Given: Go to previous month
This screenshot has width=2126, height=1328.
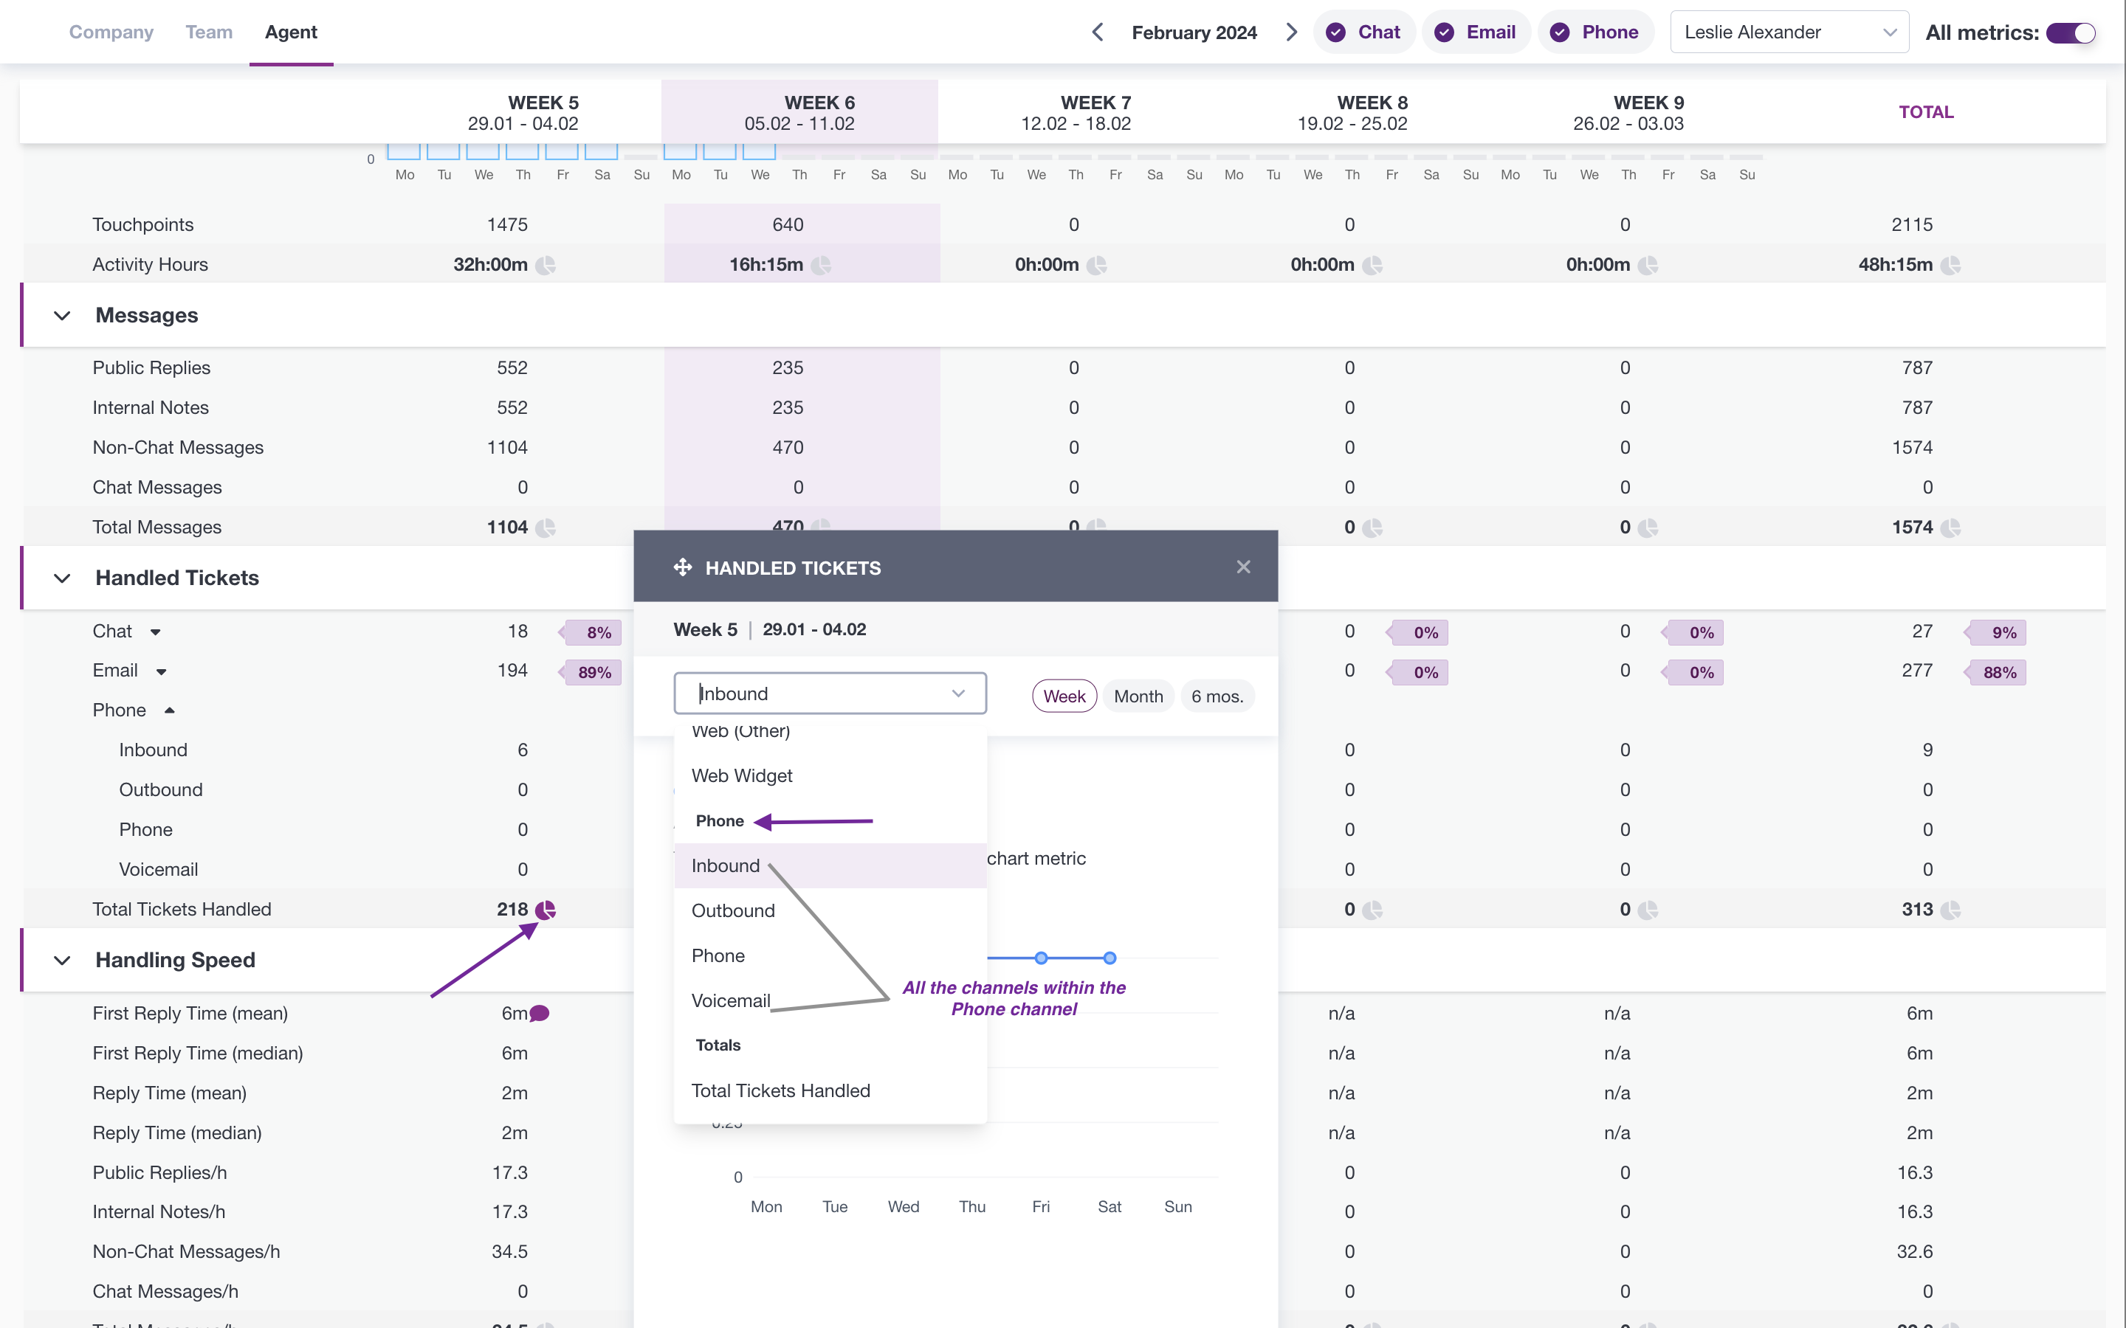Looking at the screenshot, I should [x=1097, y=32].
